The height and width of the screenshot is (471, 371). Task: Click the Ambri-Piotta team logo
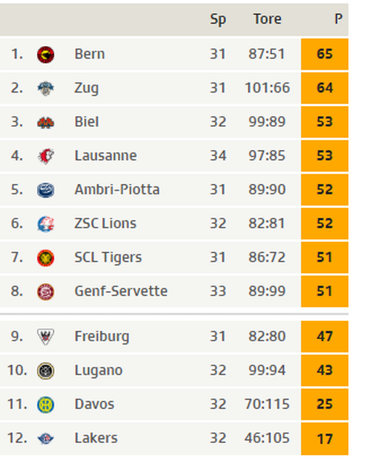pyautogui.click(x=46, y=190)
